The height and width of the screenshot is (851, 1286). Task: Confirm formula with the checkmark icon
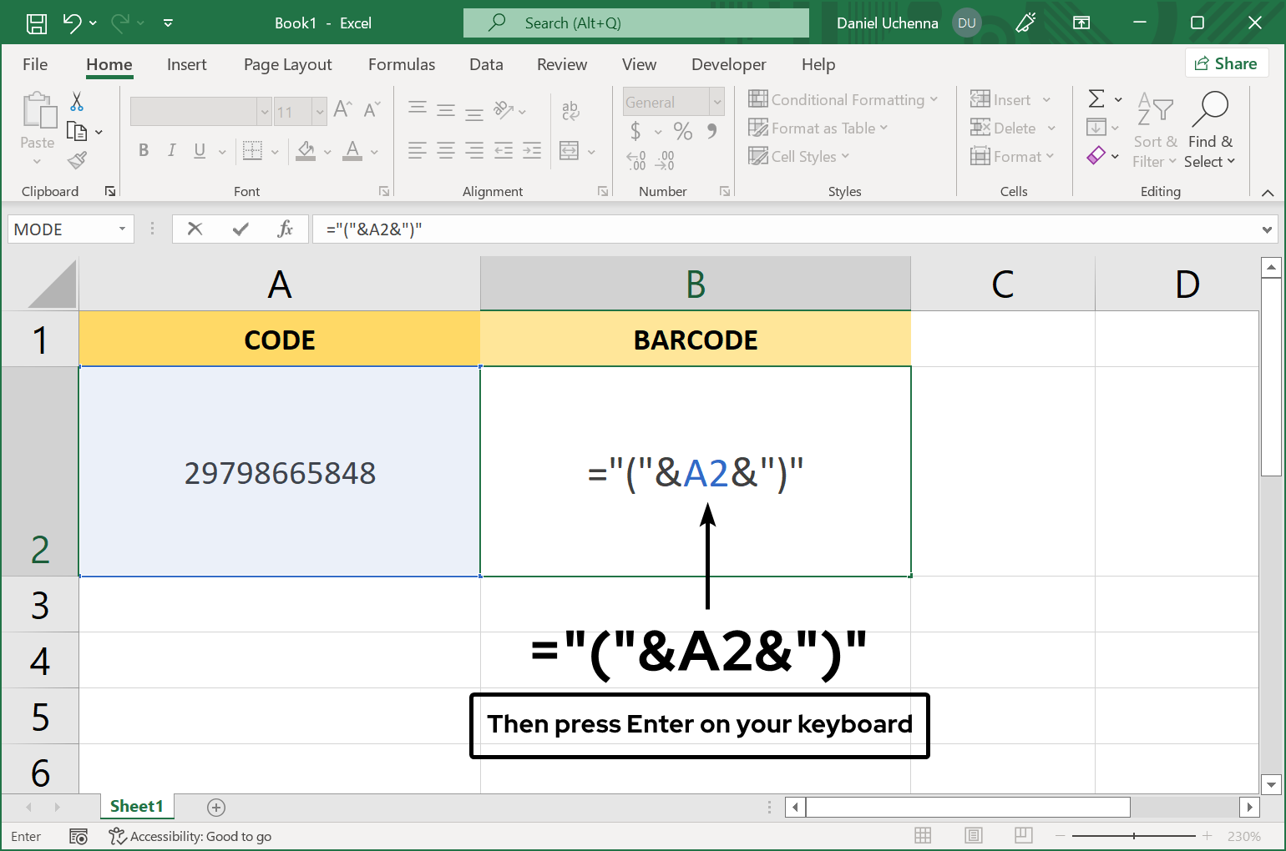tap(242, 229)
